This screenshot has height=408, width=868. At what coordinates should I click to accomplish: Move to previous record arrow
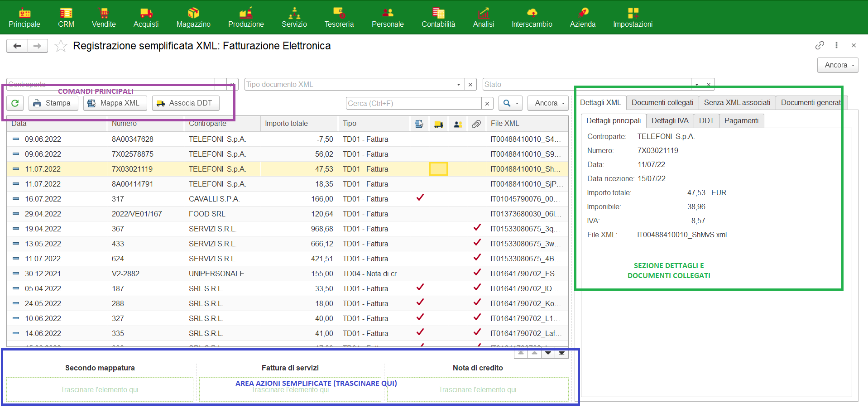(535, 353)
